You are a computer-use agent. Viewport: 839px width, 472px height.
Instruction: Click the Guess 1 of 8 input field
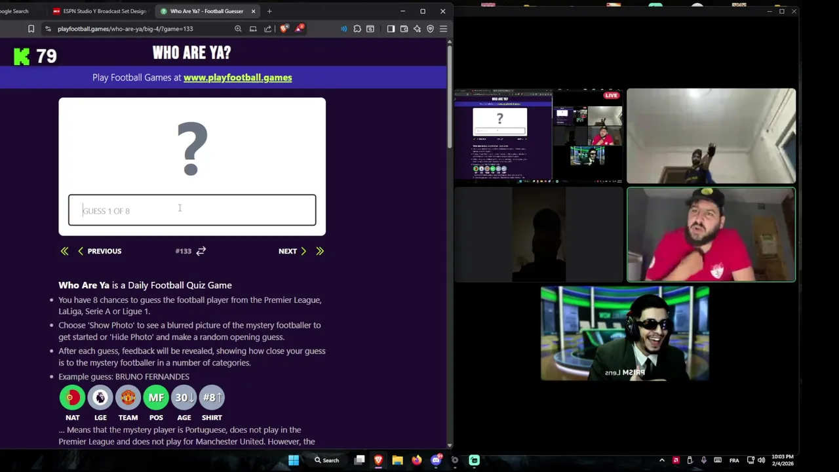[192, 210]
